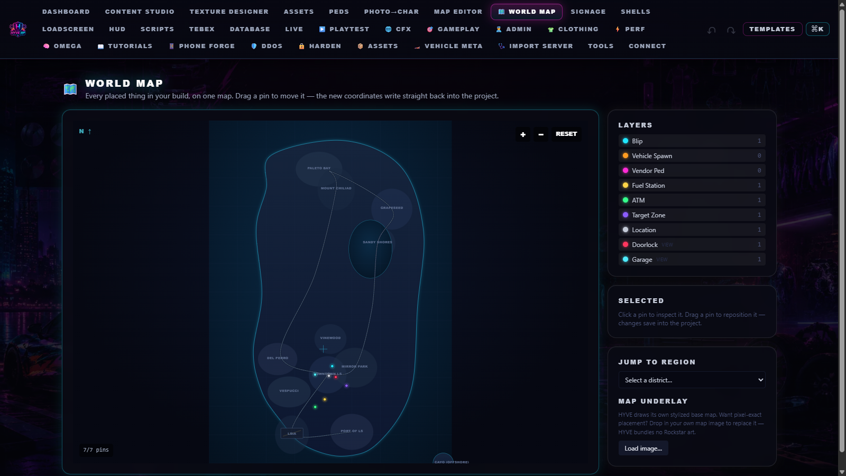Open the Loadscreen tab
The height and width of the screenshot is (476, 846).
tap(68, 29)
